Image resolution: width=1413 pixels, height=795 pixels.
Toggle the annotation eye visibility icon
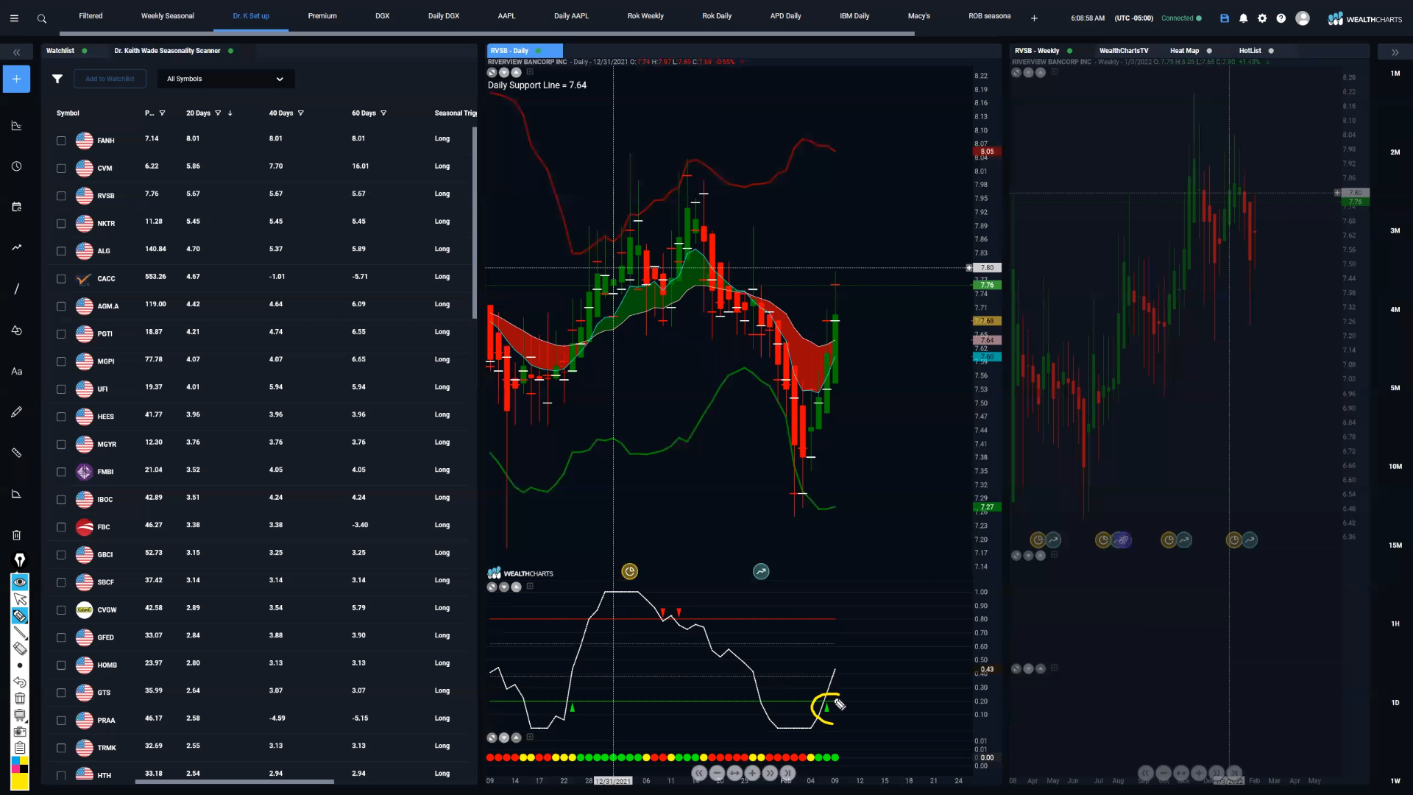click(20, 582)
